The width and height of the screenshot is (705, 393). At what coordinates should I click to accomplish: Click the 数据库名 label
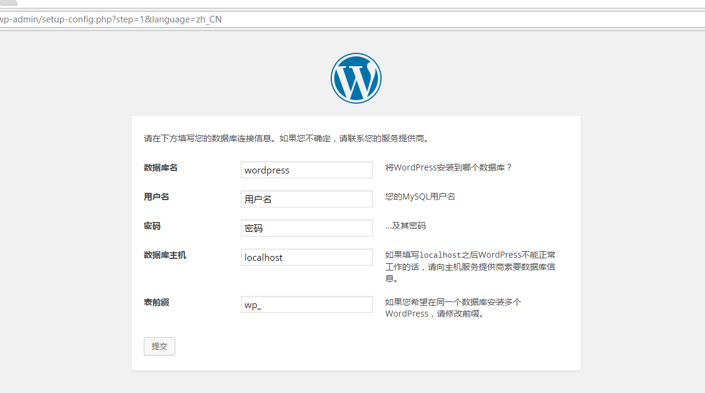pyautogui.click(x=161, y=168)
